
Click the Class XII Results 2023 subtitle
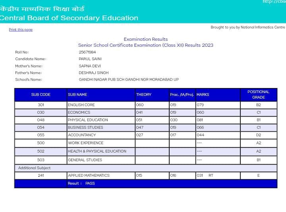pyautogui.click(x=146, y=45)
